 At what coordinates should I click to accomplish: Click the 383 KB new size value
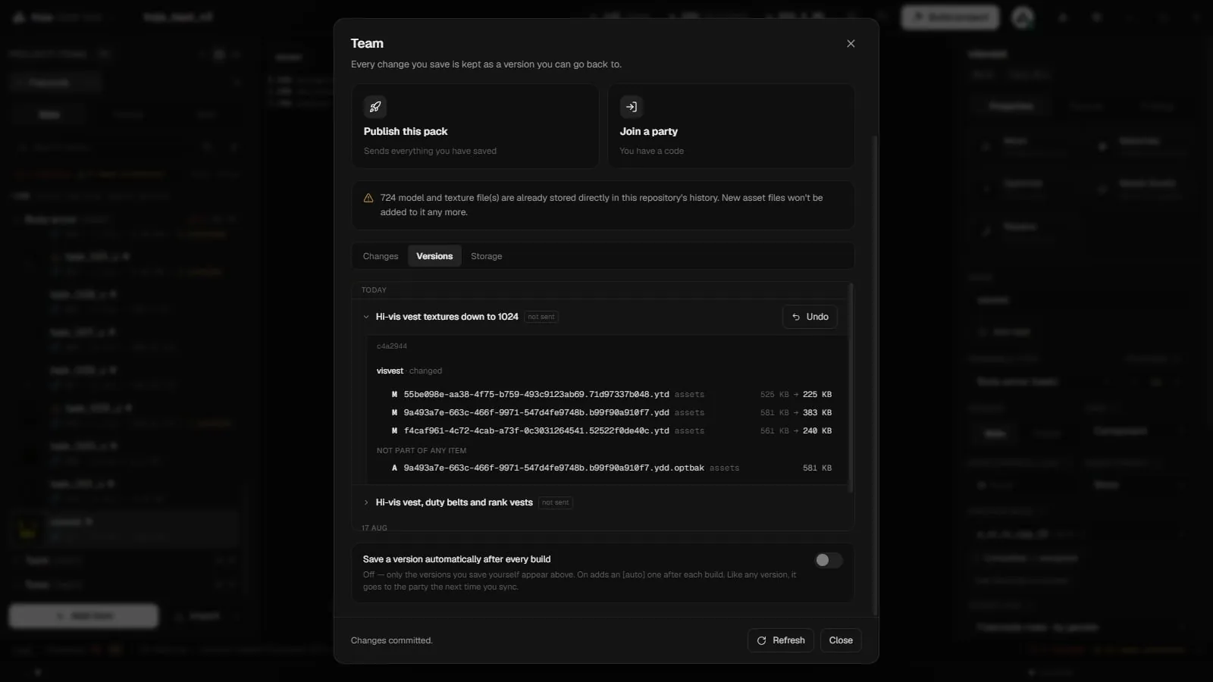[817, 412]
